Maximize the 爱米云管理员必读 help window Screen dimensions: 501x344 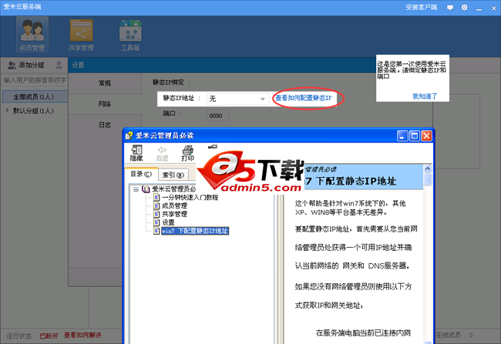coord(415,136)
